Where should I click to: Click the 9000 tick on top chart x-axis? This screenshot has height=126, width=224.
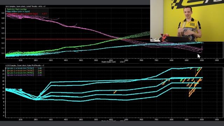coord(202,60)
